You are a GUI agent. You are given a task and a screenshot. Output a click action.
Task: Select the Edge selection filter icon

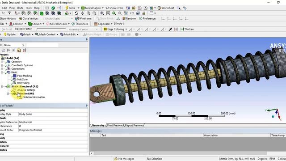[x=29, y=13]
